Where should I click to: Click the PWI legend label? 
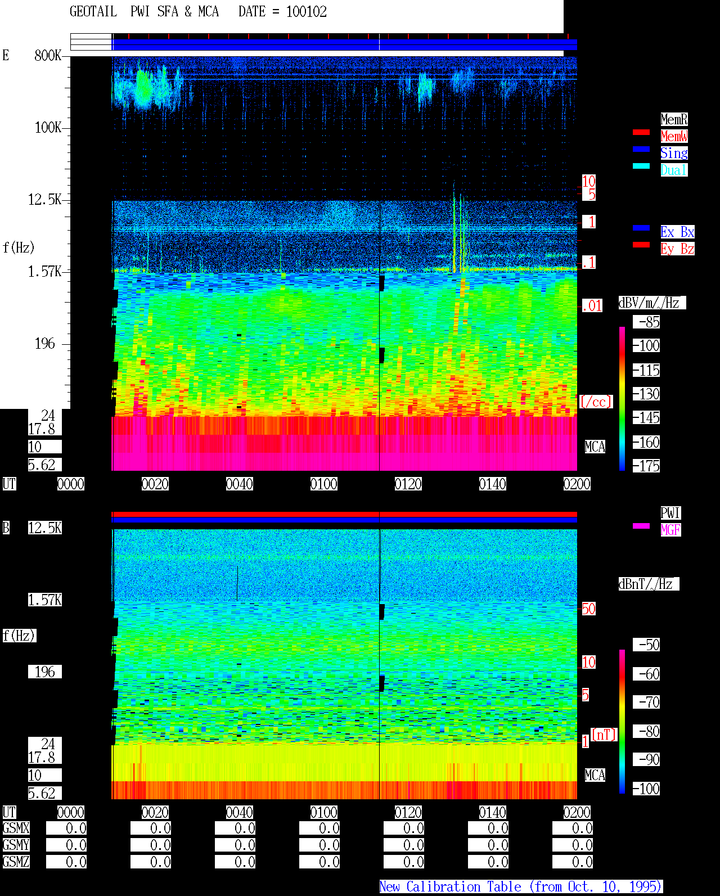[x=670, y=513]
